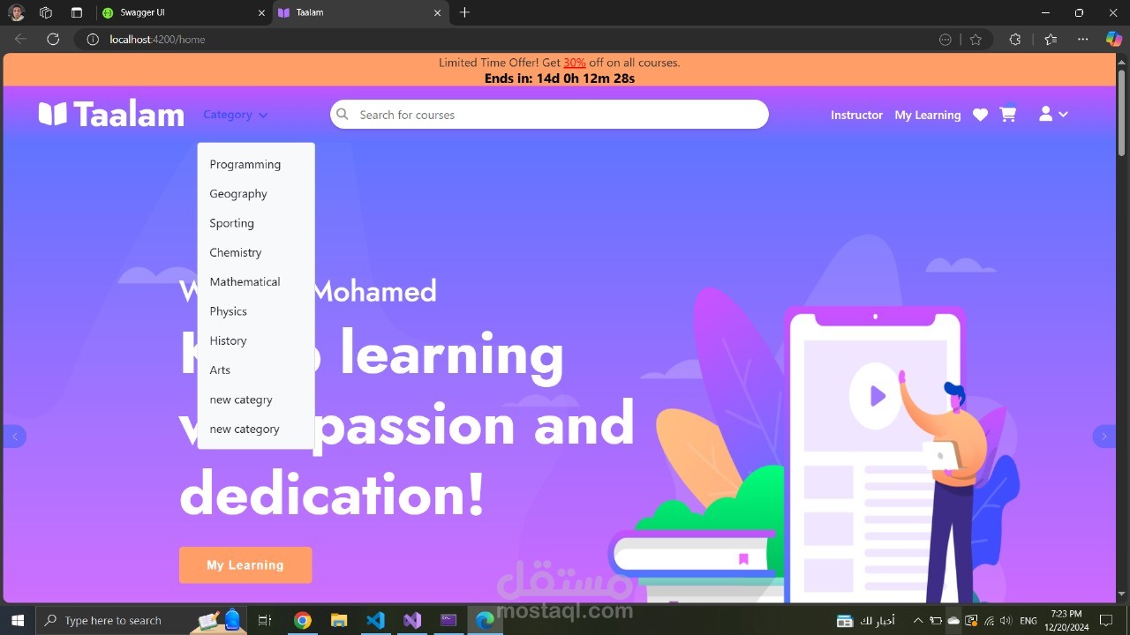
Task: Open Visual Studio from taskbar
Action: click(x=412, y=620)
